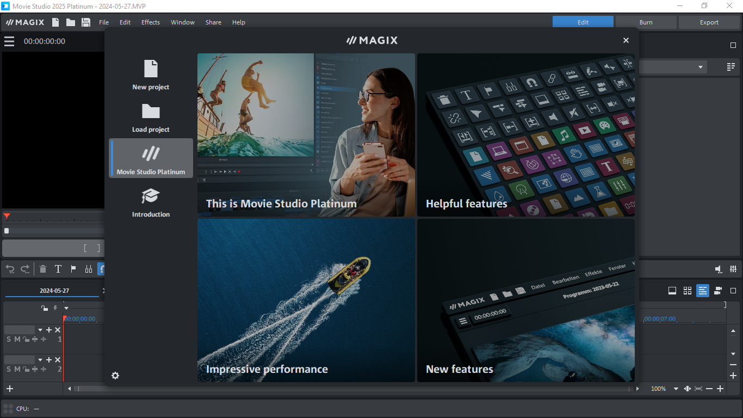Switch to the Burn workspace

tap(646, 22)
